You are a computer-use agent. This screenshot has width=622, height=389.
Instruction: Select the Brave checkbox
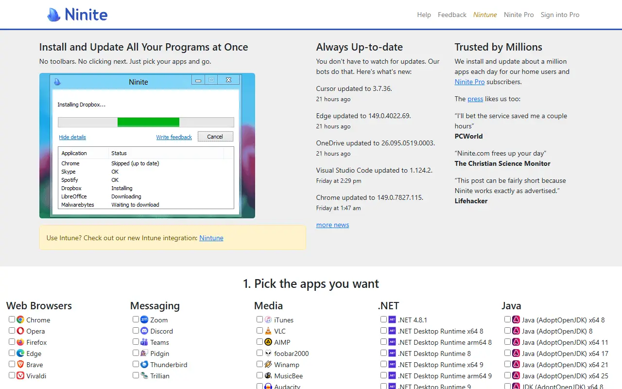pos(12,364)
